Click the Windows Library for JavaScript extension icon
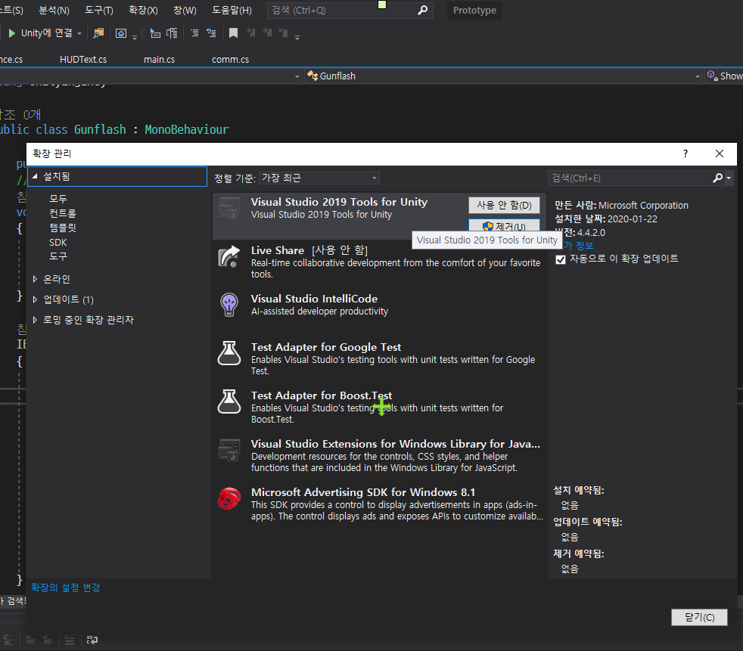The image size is (743, 651). tap(229, 450)
